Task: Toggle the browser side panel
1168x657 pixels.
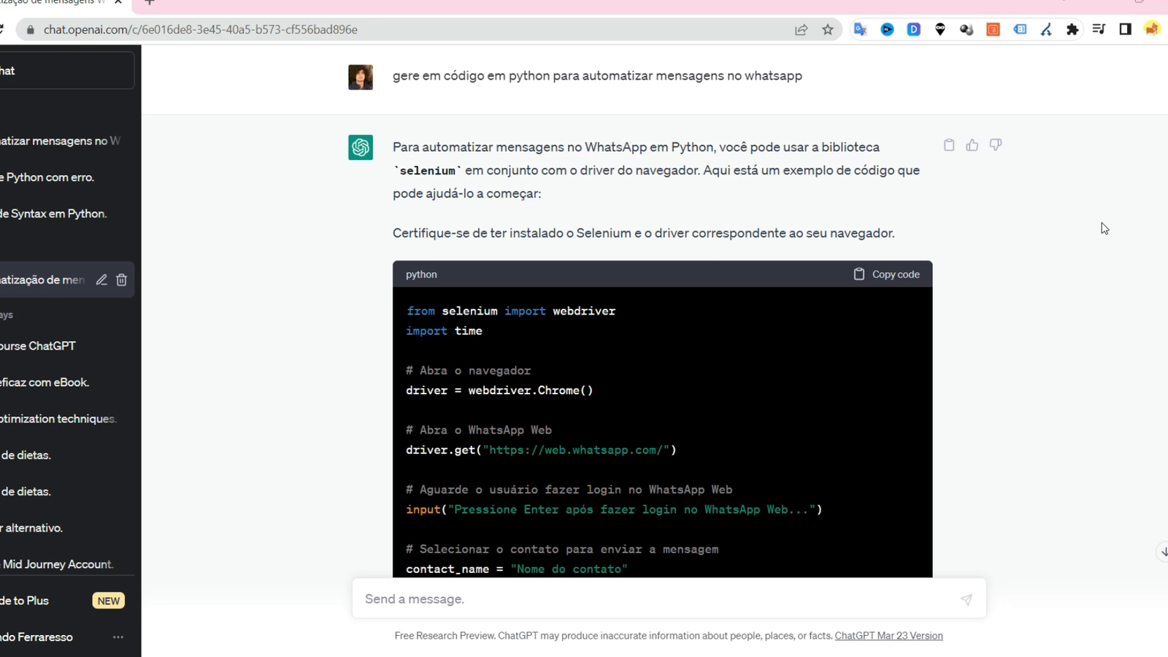Action: click(x=1125, y=30)
